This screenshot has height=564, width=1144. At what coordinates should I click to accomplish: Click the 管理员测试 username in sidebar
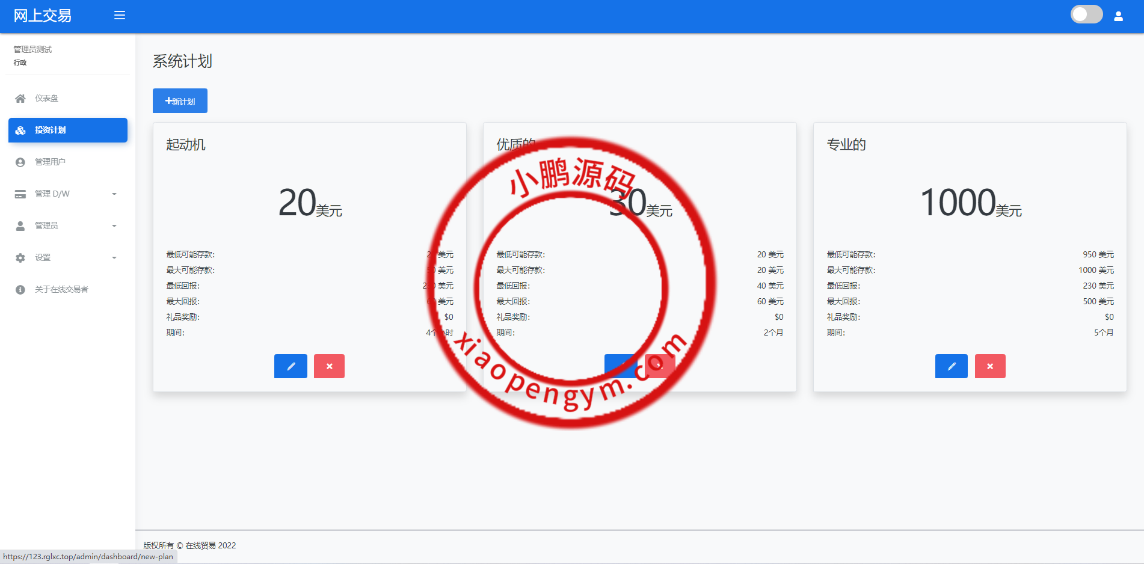click(32, 49)
